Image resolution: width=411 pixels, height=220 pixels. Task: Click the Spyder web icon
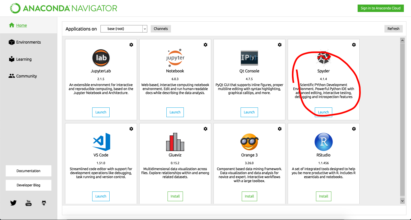(324, 58)
